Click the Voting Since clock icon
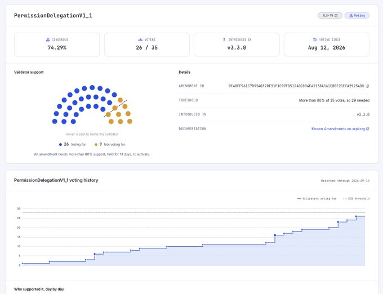 point(315,39)
